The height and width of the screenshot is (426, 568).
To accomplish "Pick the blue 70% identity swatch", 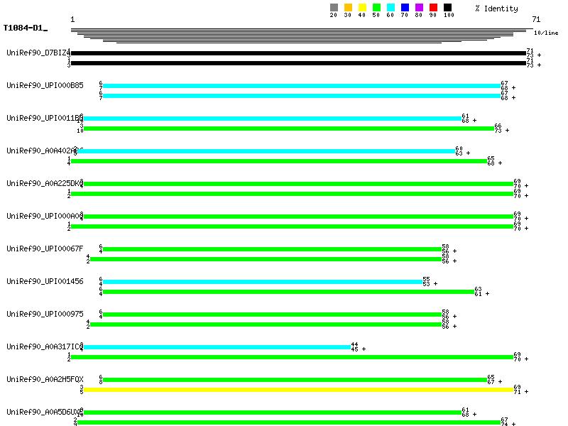I will click(x=405, y=8).
